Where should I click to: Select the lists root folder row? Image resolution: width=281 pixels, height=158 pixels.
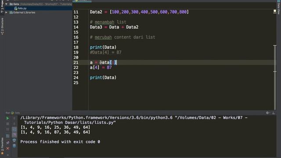coord(38,4)
